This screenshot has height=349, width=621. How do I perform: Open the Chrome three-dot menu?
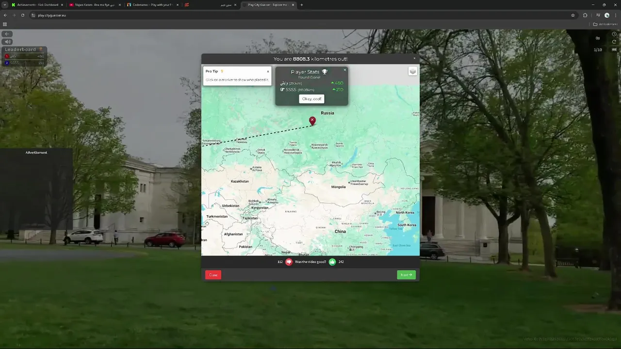615,15
